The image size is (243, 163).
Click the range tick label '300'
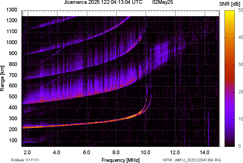point(13,119)
